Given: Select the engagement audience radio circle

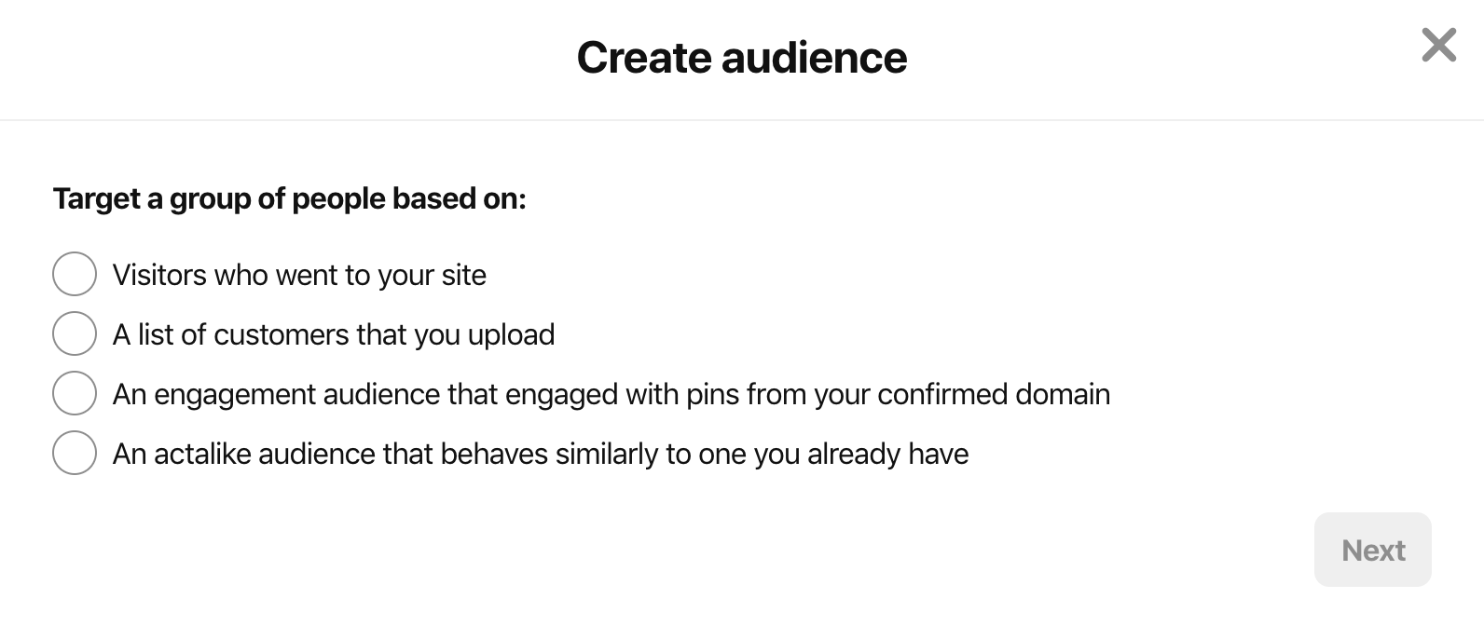Looking at the screenshot, I should pyautogui.click(x=75, y=393).
